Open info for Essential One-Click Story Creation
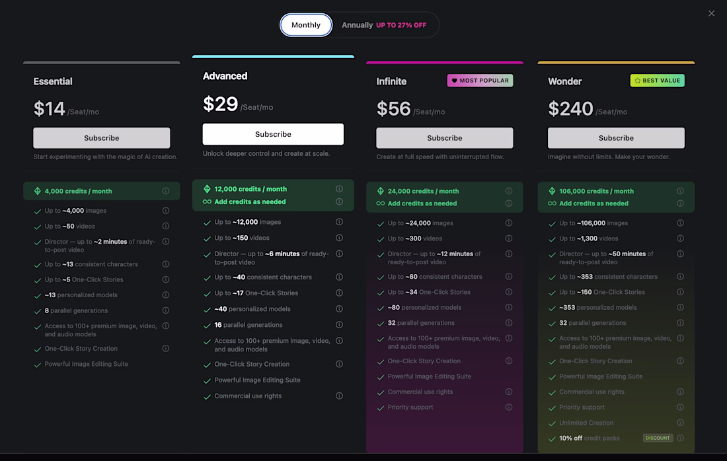The height and width of the screenshot is (461, 727). (165, 349)
